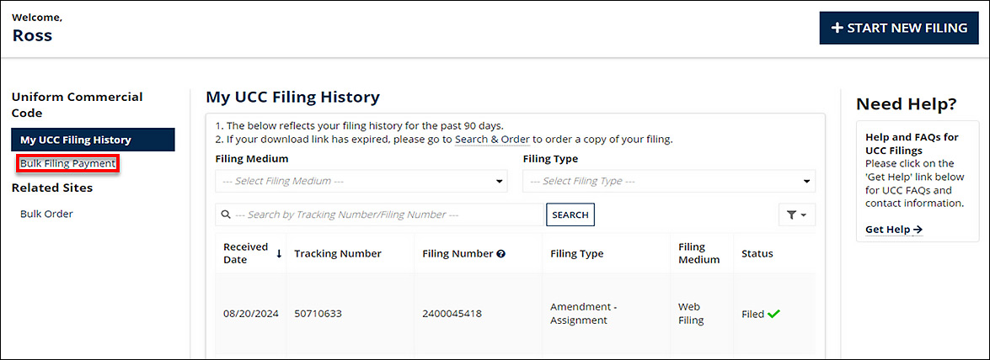The height and width of the screenshot is (360, 990).
Task: Open the Filing Medium dropdown
Action: pos(361,181)
